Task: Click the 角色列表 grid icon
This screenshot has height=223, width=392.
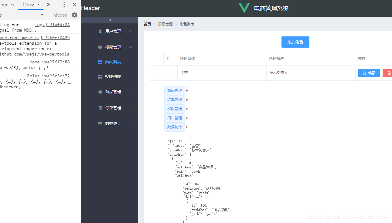Action: [100, 62]
